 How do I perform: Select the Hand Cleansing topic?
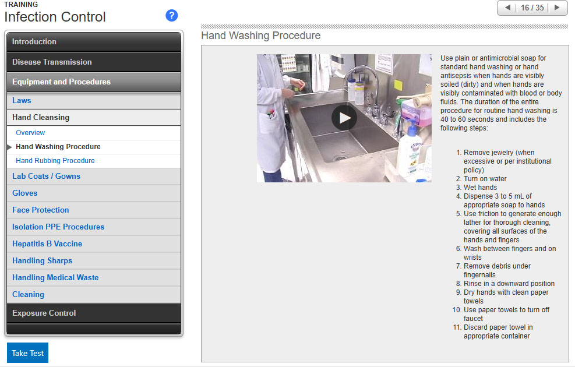[x=41, y=118]
